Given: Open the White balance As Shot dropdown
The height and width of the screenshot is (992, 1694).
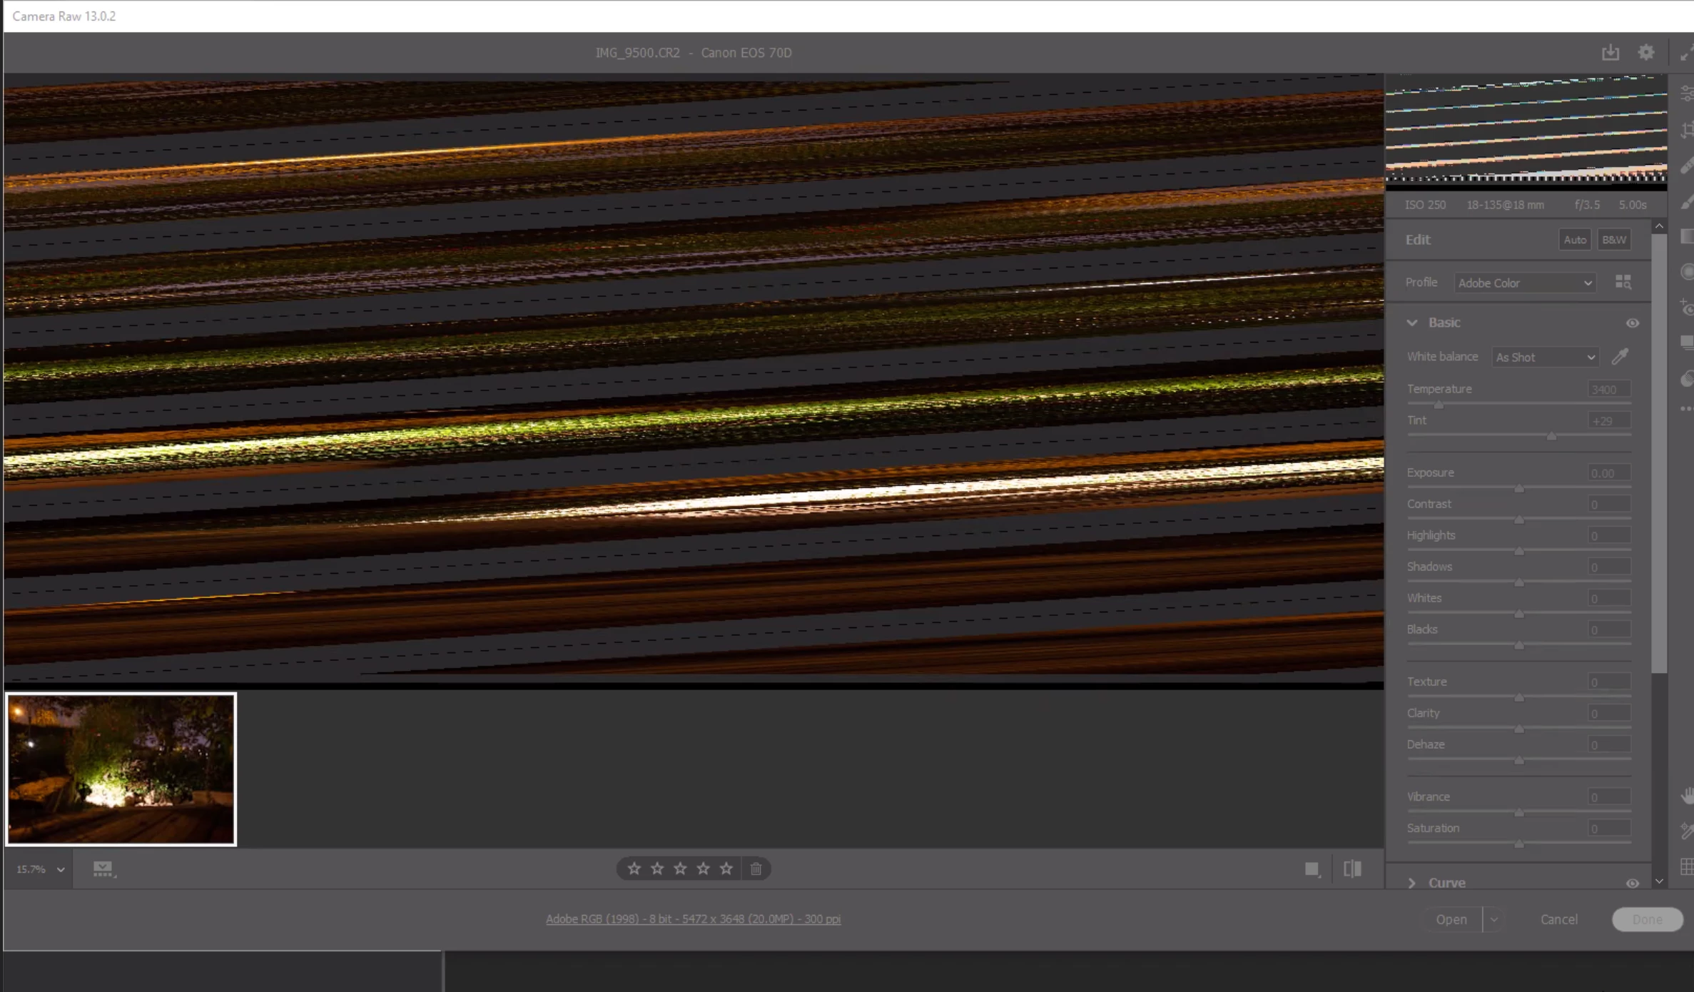Looking at the screenshot, I should (x=1545, y=358).
